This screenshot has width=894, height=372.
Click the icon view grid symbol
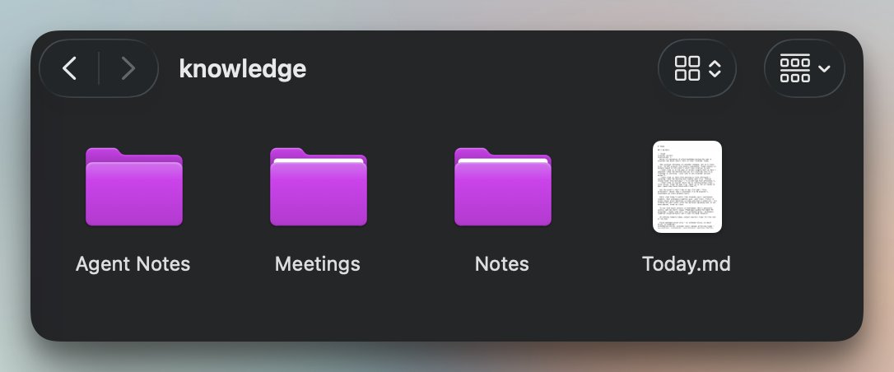(687, 68)
